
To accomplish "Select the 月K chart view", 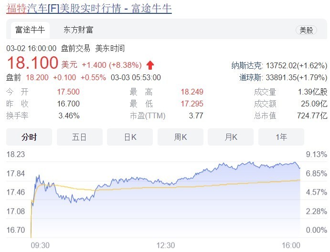I will [231, 137].
